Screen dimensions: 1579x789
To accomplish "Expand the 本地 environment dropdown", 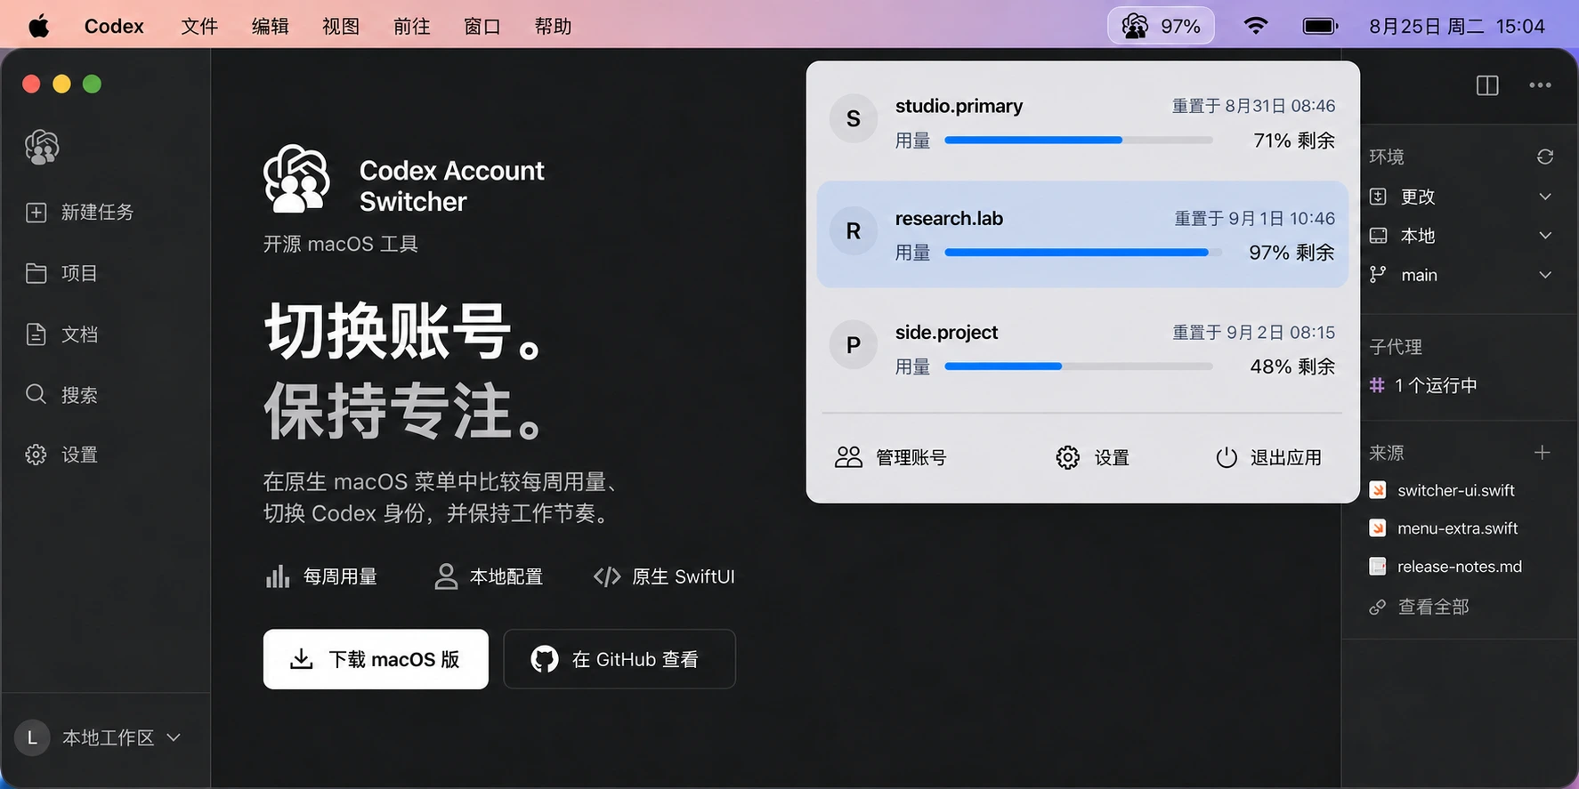I will [1545, 236].
